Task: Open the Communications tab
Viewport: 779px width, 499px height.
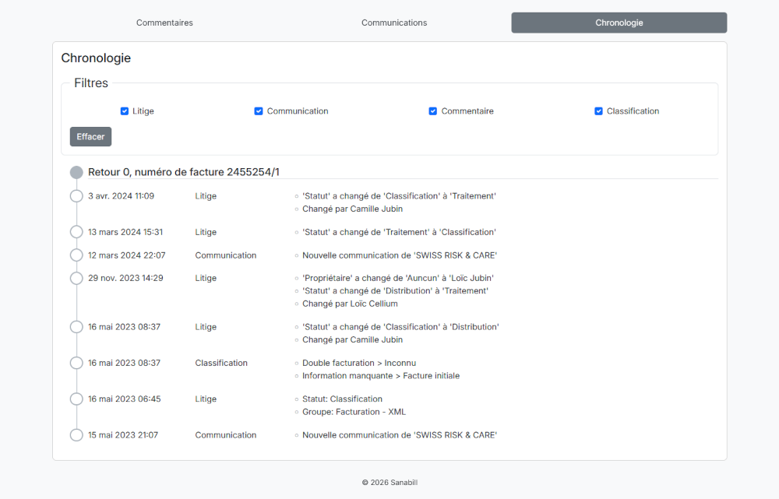Action: point(394,23)
